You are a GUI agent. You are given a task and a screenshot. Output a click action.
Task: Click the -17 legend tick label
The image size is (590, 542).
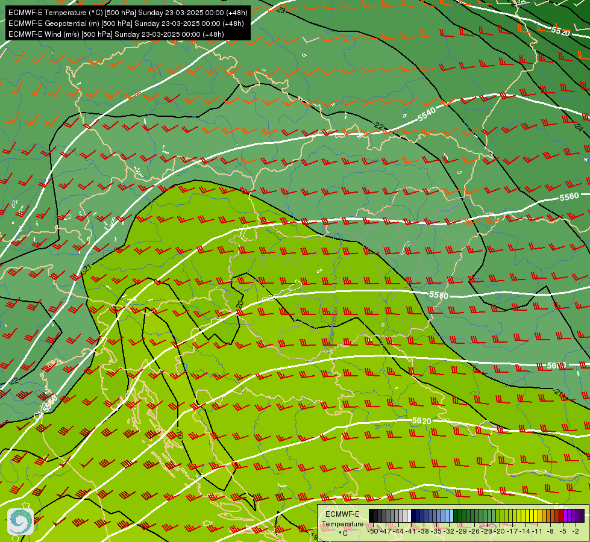(512, 532)
